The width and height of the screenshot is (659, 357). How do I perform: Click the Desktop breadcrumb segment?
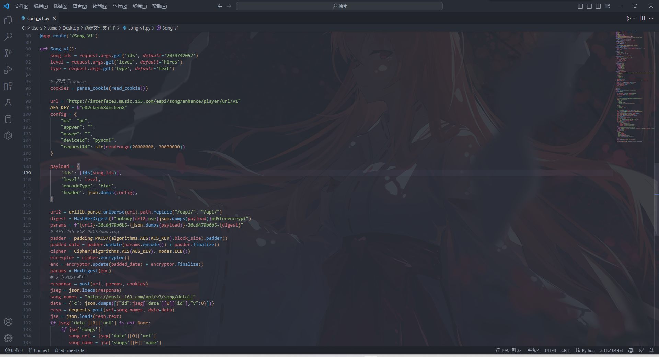coord(71,28)
